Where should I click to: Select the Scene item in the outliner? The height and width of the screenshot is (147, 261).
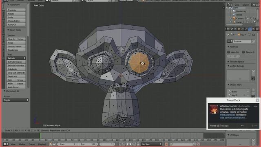pos(236,8)
